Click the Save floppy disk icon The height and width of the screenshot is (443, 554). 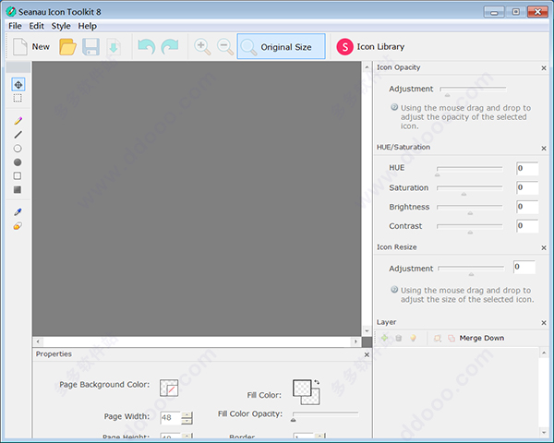pyautogui.click(x=90, y=47)
